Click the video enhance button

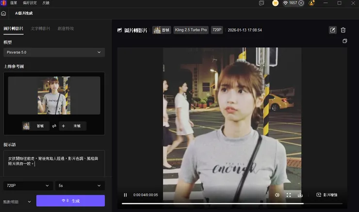(327, 195)
